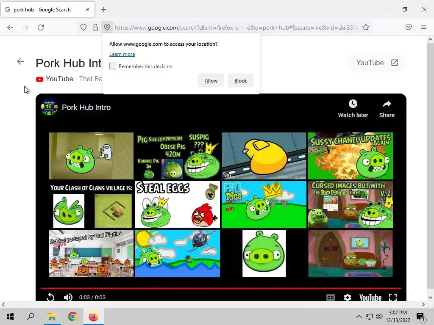
Task: Block location access
Action: click(x=240, y=81)
